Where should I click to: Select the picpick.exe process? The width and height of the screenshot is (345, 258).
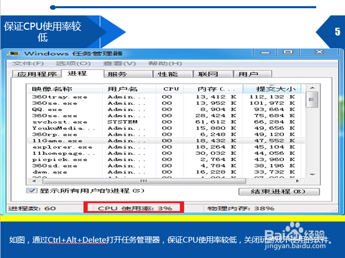[x=166, y=159]
